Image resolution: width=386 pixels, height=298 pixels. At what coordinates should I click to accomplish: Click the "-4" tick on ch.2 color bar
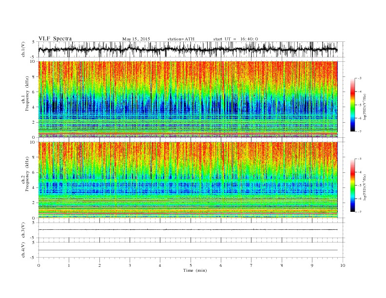click(x=360, y=172)
